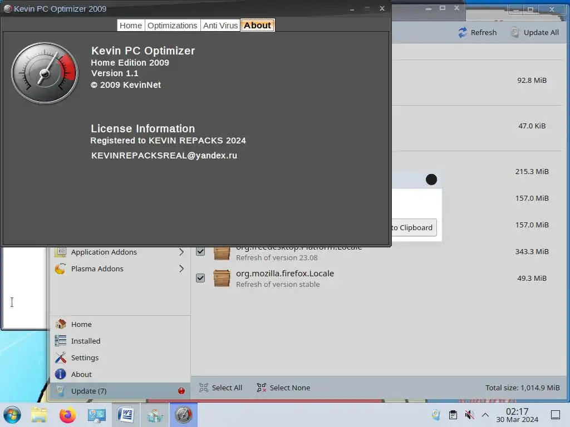The height and width of the screenshot is (427, 570).
Task: Click the 215.3 MiB size entry
Action: click(532, 171)
